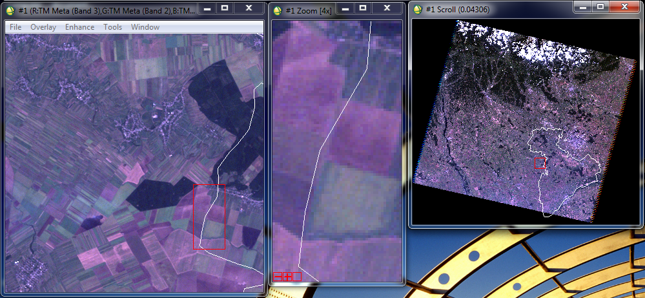Close the main image display window
This screenshot has width=645, height=298.
pyautogui.click(x=249, y=8)
